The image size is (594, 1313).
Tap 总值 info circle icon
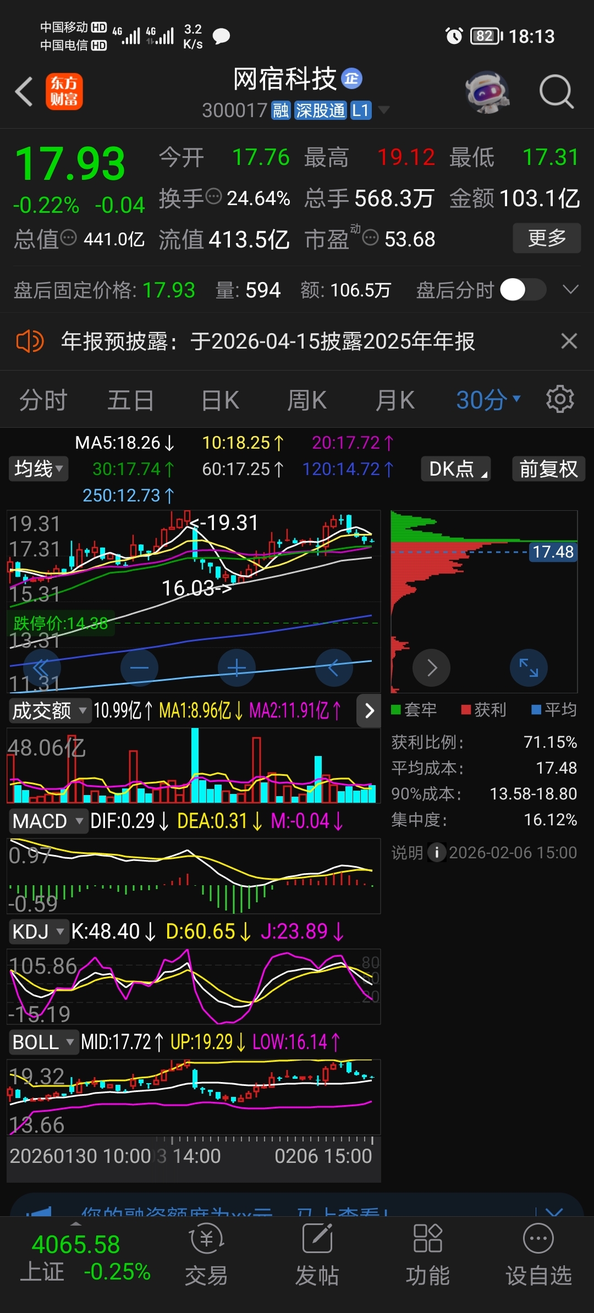[x=68, y=238]
